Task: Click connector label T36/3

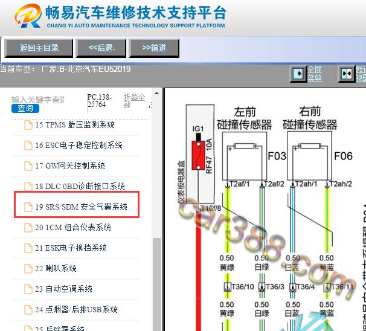Action: [x=275, y=287]
